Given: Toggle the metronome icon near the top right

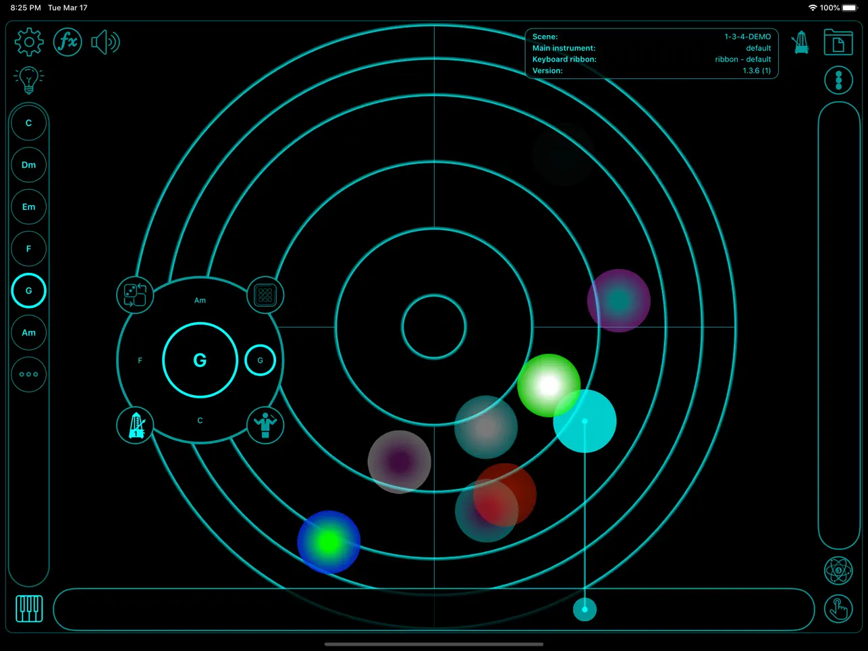Looking at the screenshot, I should 800,42.
